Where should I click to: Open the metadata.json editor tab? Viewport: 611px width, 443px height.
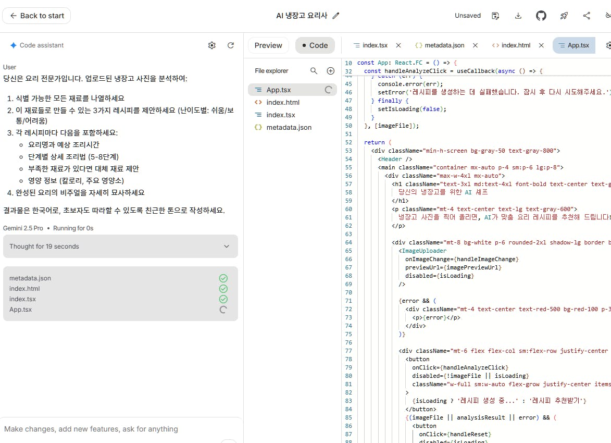pyautogui.click(x=440, y=45)
